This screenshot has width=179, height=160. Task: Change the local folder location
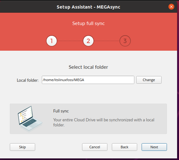tap(149, 80)
